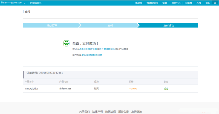Open 云邮箱 from the top bar
The width and height of the screenshot is (219, 114).
188,3
